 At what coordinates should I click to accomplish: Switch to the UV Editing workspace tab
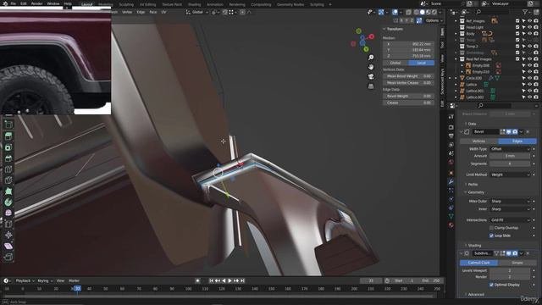pyautogui.click(x=147, y=4)
